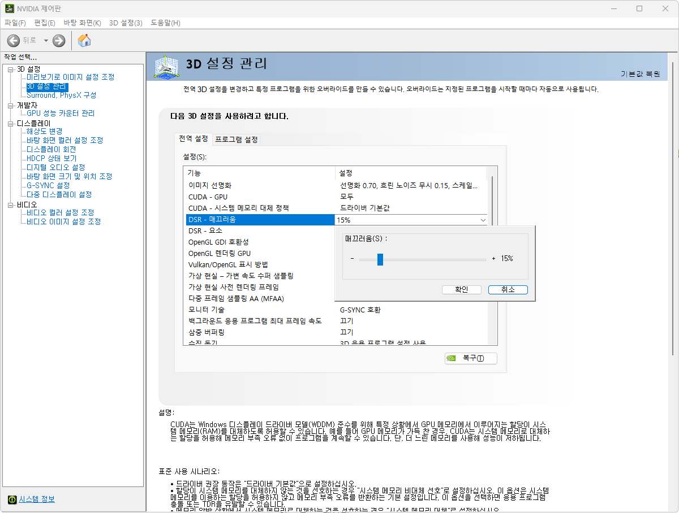
Task: Open the 도움말(H) menu
Action: (x=165, y=23)
